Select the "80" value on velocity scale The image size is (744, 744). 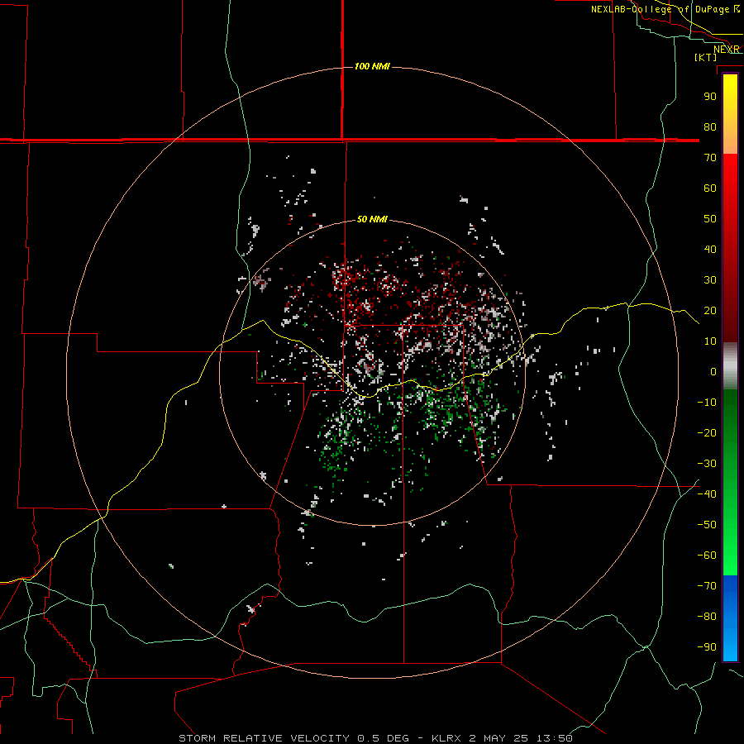[x=710, y=126]
